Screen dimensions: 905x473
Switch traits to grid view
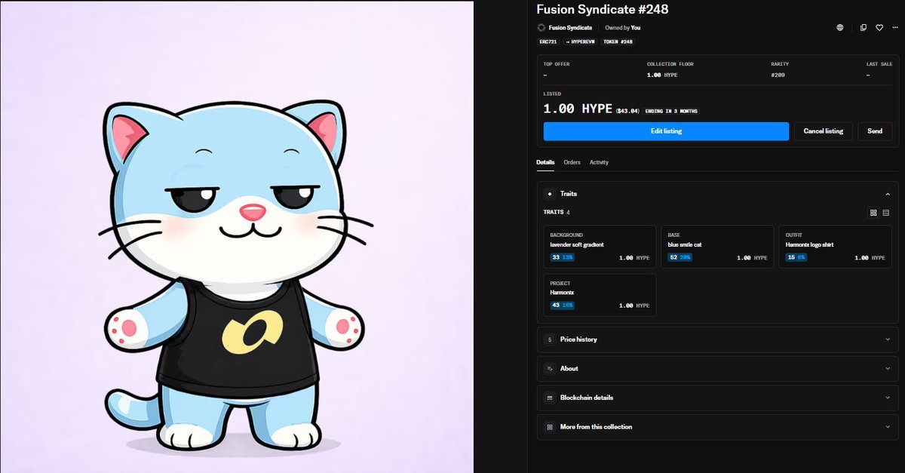(x=873, y=213)
